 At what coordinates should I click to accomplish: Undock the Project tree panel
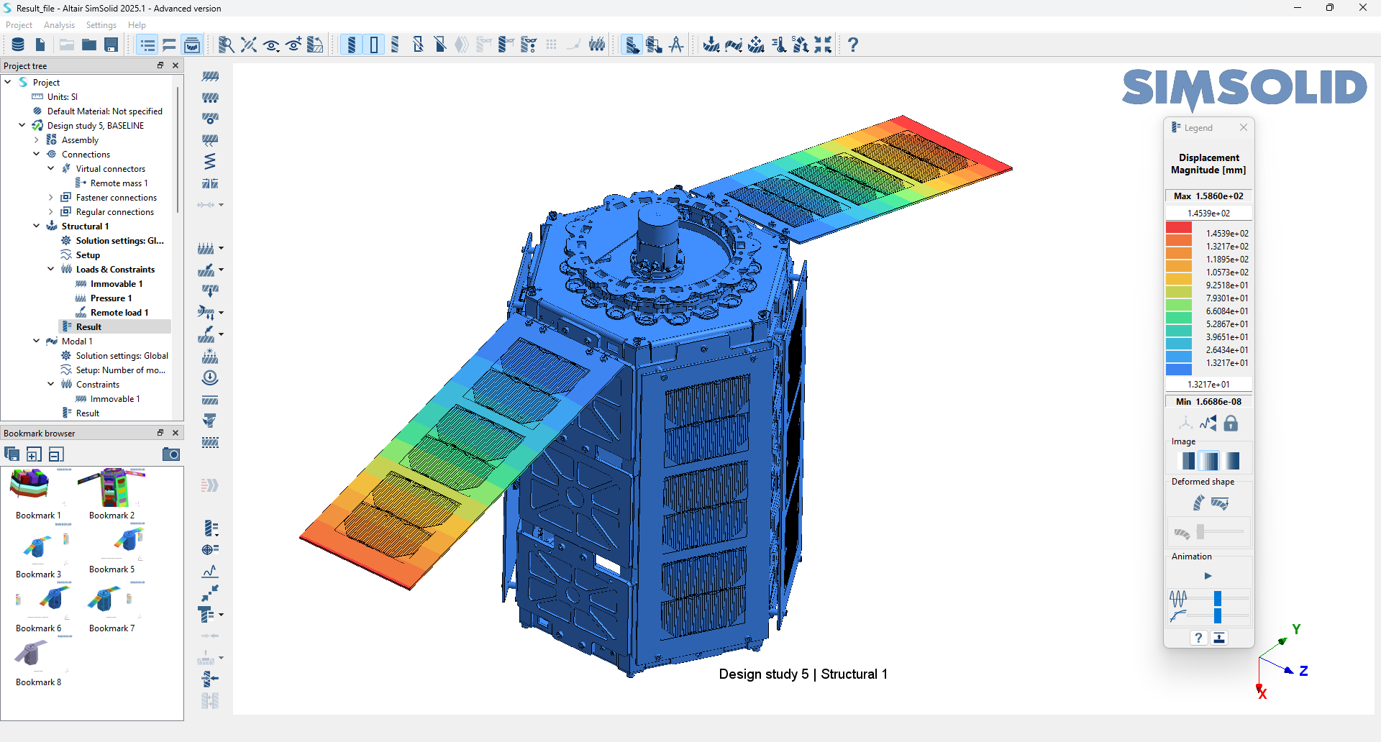coord(160,65)
